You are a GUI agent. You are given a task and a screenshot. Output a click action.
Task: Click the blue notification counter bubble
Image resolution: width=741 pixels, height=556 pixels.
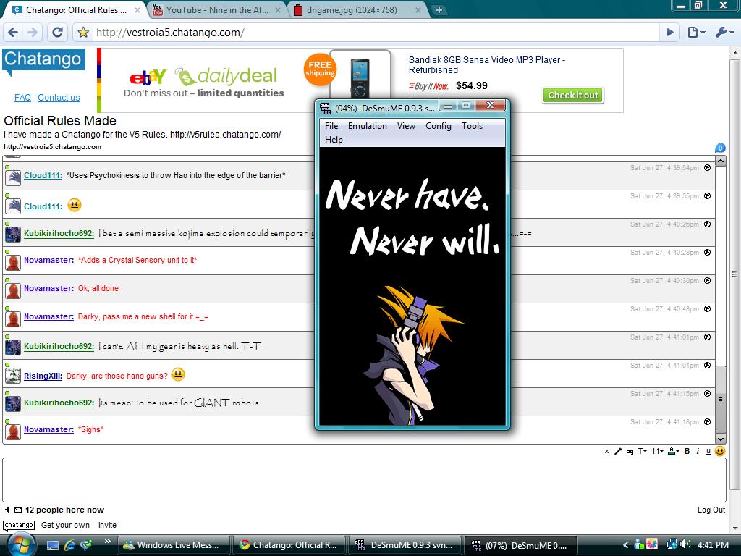point(720,148)
